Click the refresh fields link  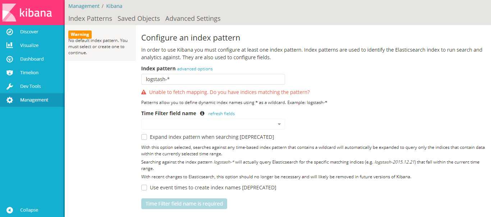point(221,114)
